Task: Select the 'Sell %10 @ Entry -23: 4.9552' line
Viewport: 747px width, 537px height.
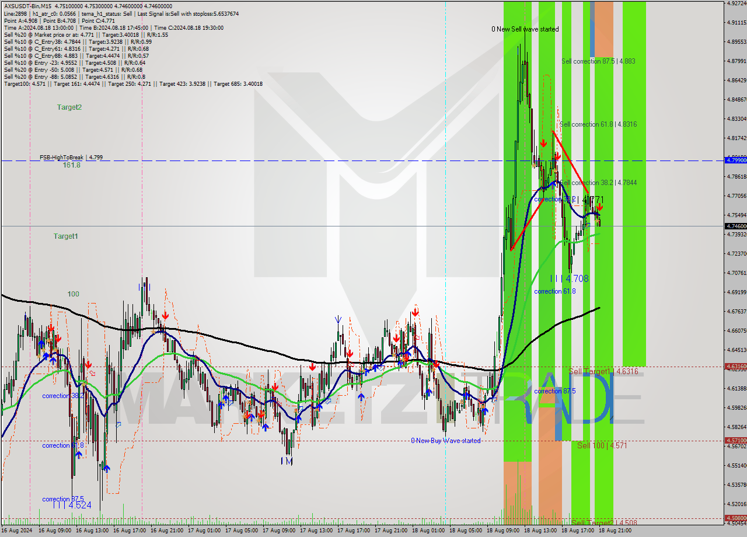Action: point(75,62)
